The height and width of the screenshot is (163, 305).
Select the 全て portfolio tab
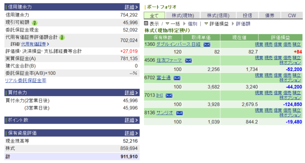154,16
